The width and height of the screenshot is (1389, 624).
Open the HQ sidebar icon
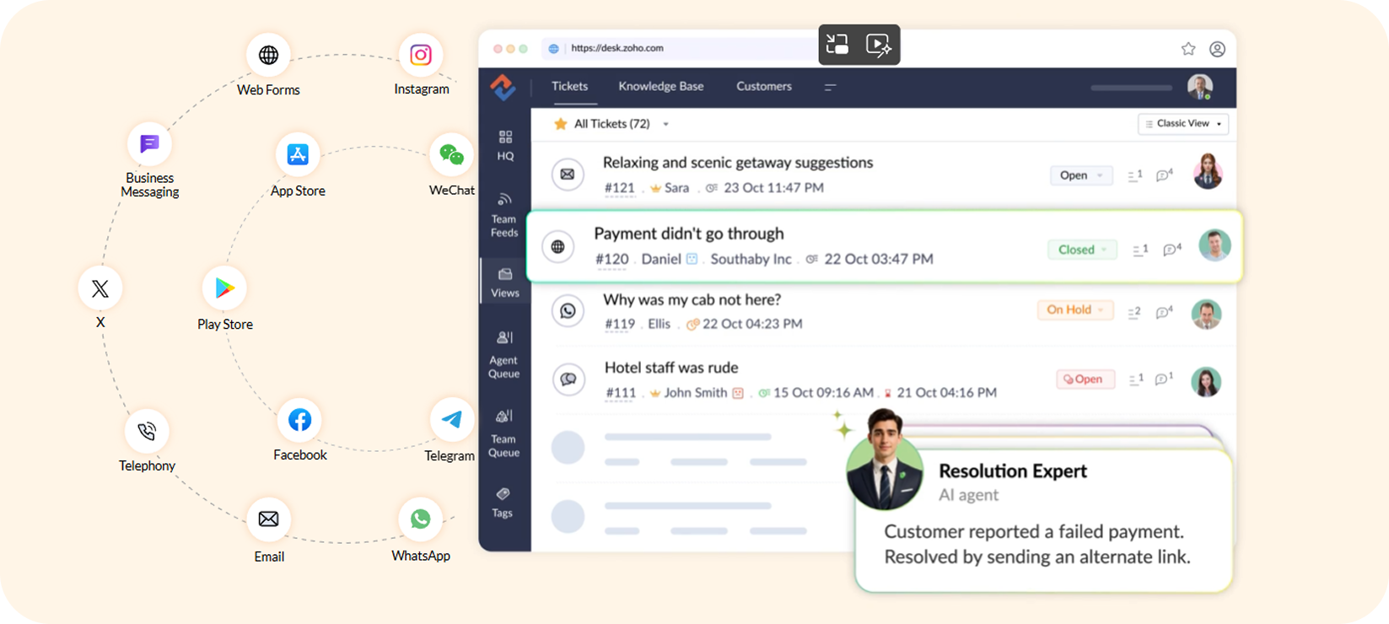(505, 145)
